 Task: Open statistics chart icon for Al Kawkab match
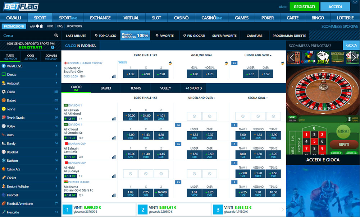pos(114,119)
